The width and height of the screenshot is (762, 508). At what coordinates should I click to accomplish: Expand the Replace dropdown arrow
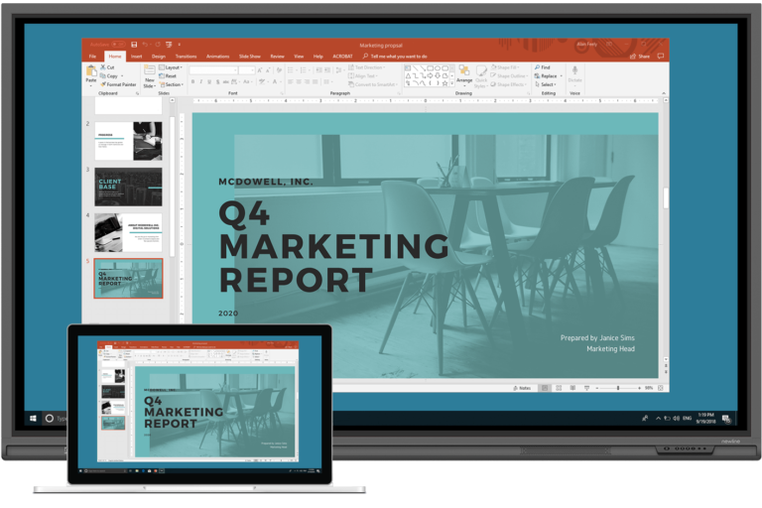click(559, 76)
